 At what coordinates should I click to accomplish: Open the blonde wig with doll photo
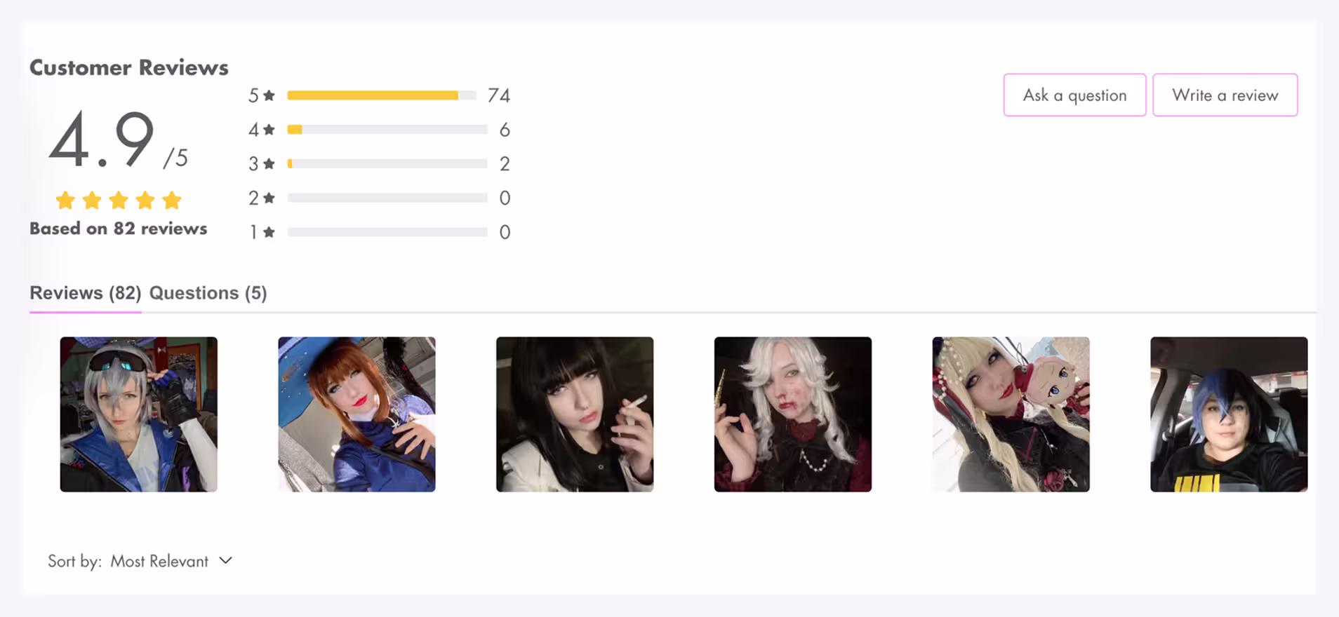[1011, 414]
